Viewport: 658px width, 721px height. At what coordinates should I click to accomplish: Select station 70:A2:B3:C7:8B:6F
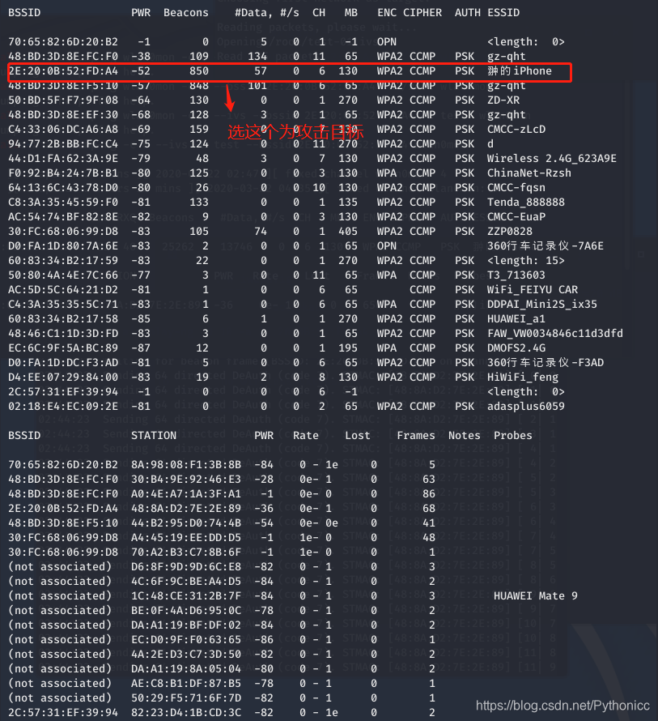[x=185, y=552]
